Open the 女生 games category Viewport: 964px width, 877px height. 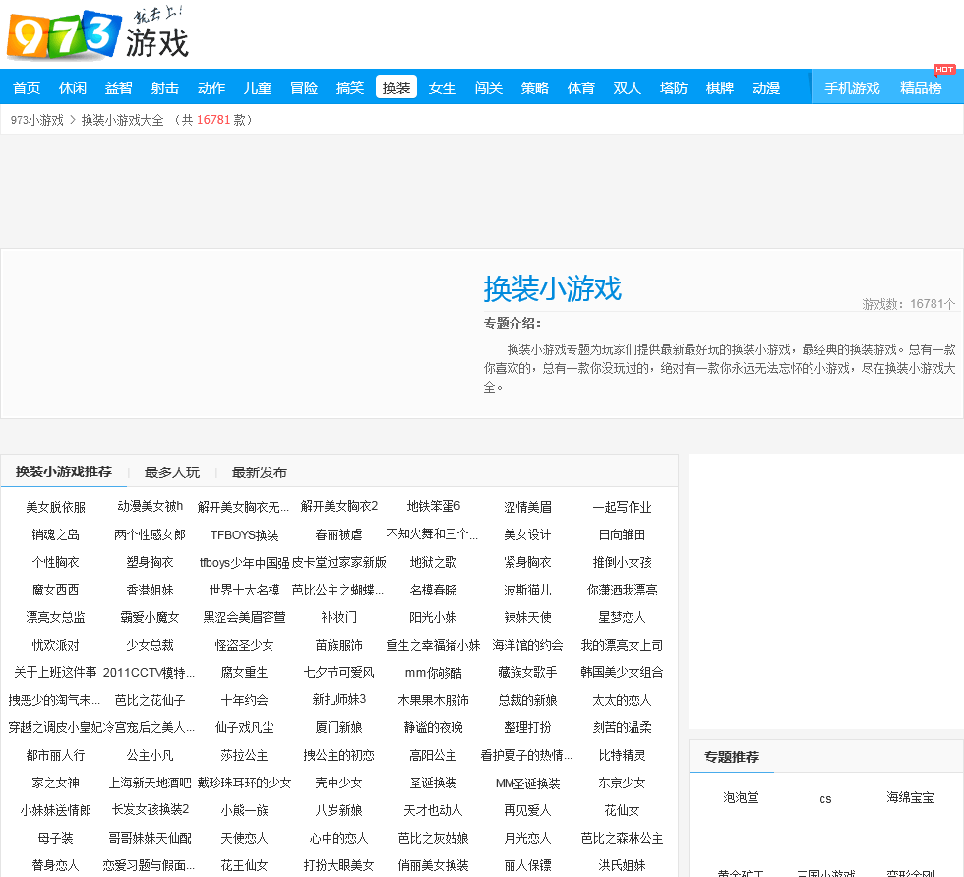(443, 88)
